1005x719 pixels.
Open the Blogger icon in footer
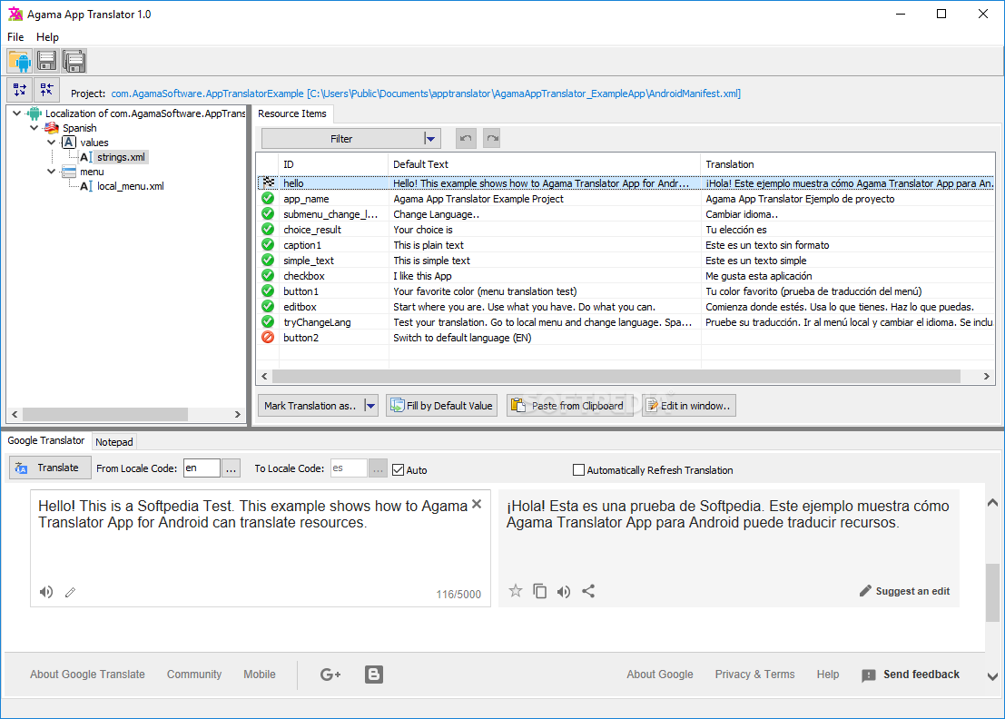coord(374,675)
